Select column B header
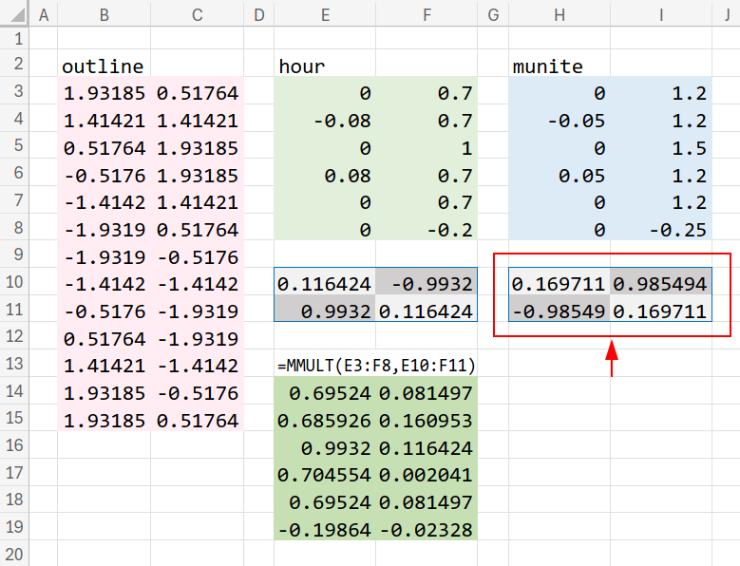The image size is (740, 566). coord(104,13)
